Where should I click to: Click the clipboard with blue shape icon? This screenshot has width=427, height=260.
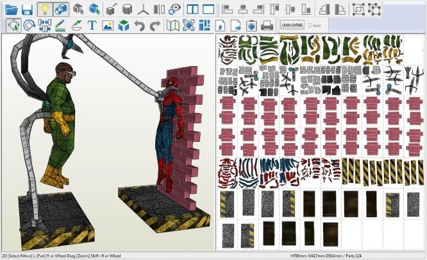[251, 26]
